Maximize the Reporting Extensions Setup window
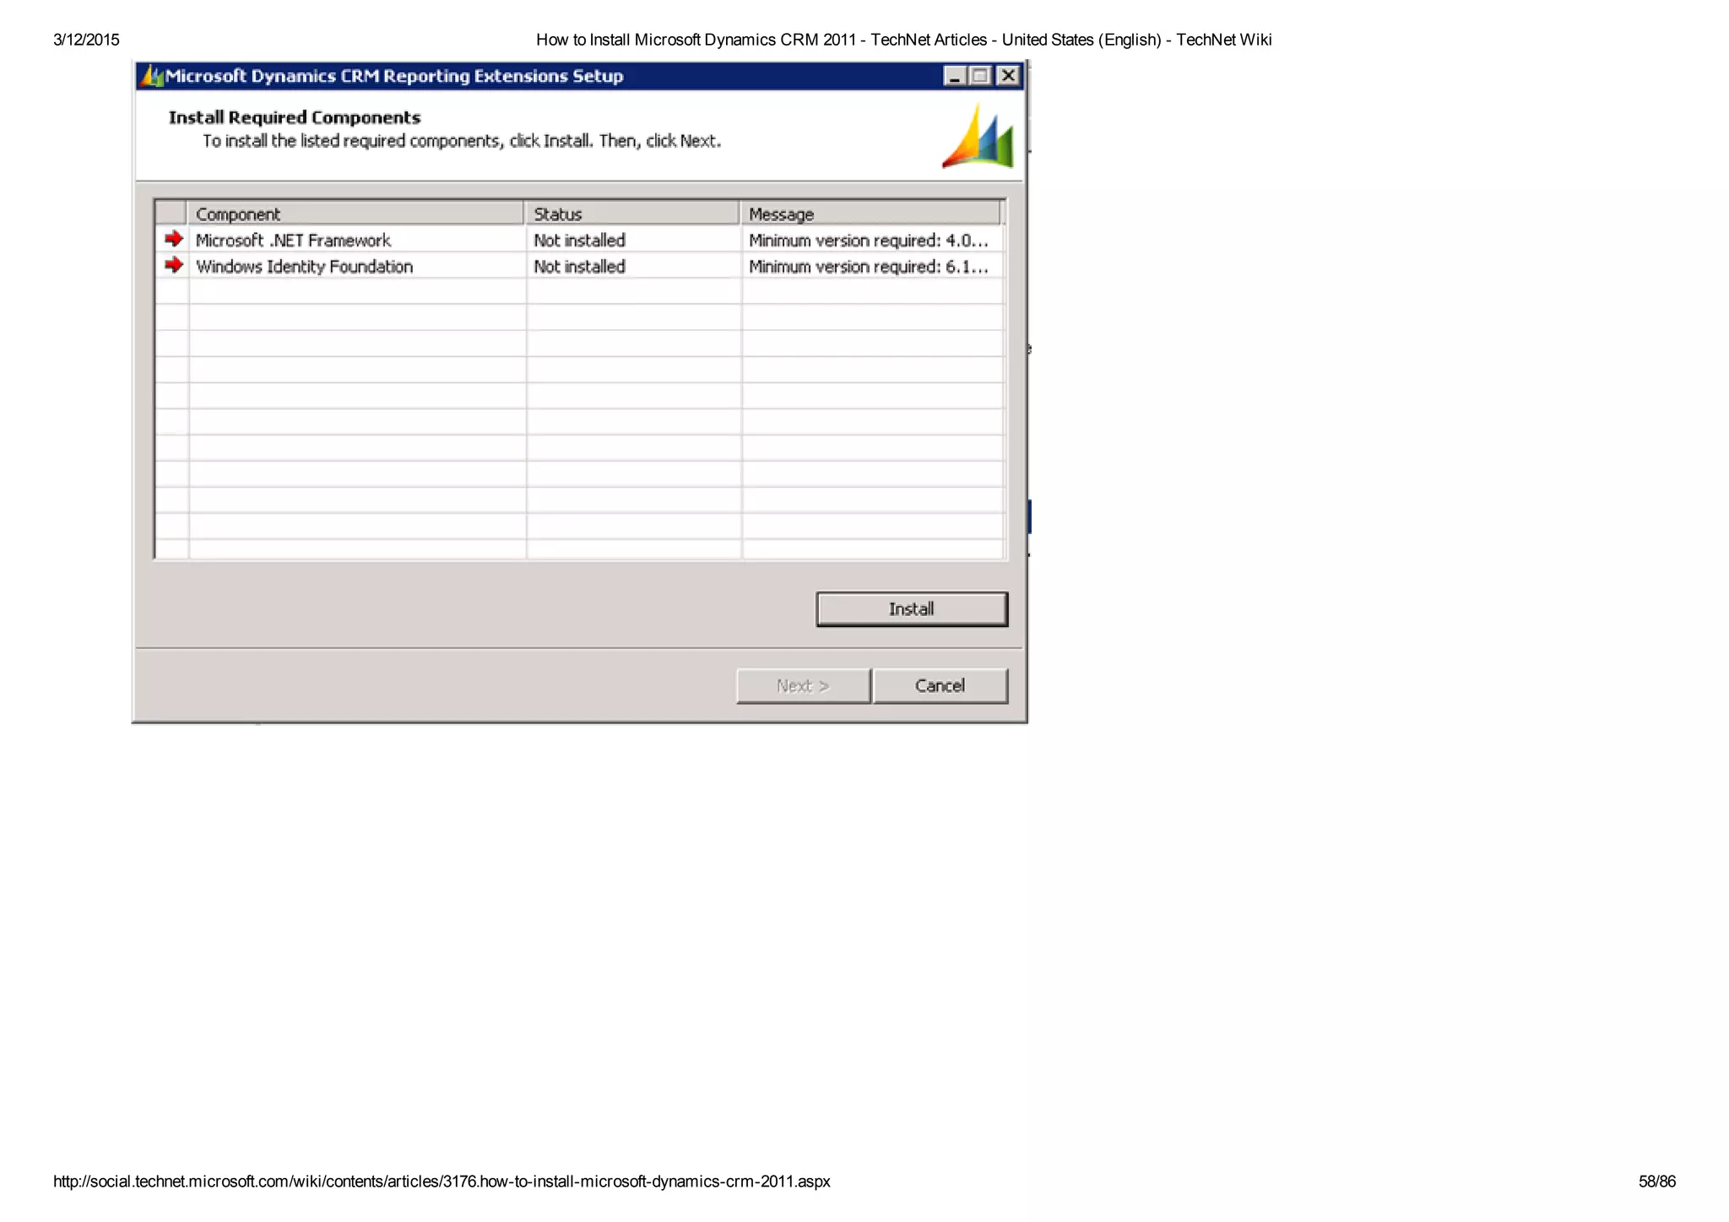Viewport: 1729px width, 1222px height. 981,76
